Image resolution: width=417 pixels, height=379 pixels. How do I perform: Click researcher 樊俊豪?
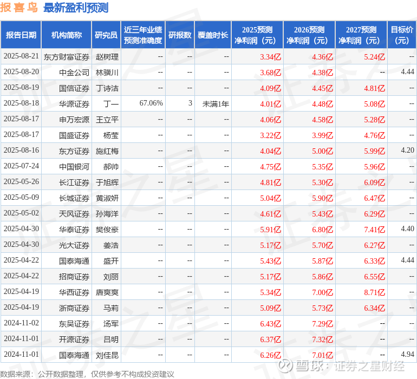point(107,230)
